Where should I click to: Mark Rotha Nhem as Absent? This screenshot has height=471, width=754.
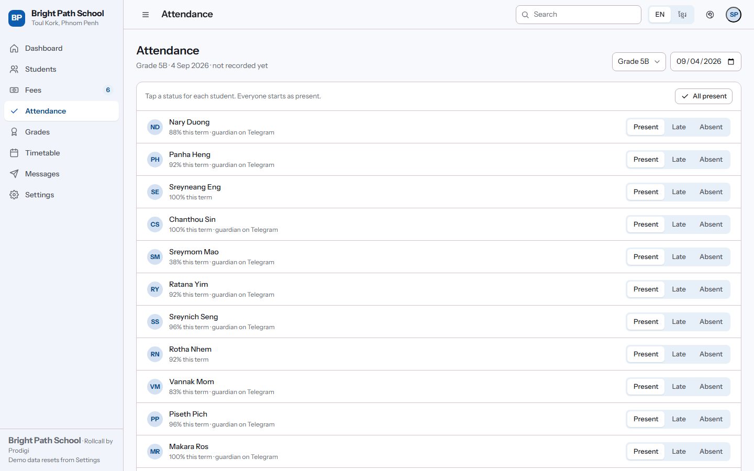click(x=711, y=354)
